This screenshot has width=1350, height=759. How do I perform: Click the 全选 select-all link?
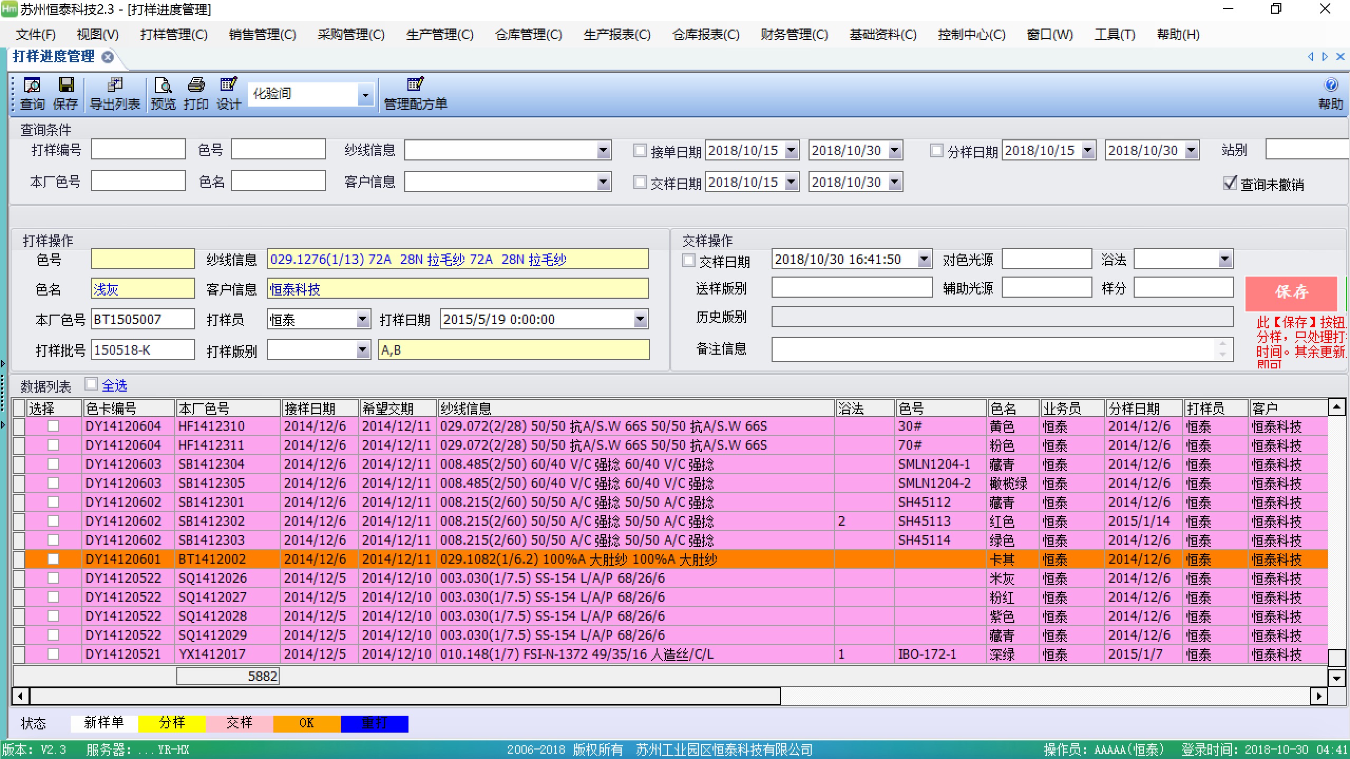pyautogui.click(x=113, y=385)
